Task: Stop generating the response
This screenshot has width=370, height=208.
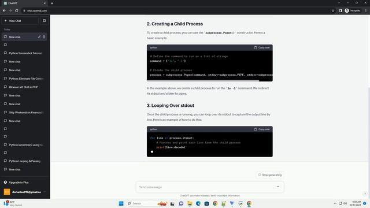Action: click(270, 175)
